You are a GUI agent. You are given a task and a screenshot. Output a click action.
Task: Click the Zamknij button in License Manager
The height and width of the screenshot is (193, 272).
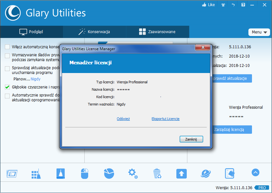pyautogui.click(x=191, y=139)
